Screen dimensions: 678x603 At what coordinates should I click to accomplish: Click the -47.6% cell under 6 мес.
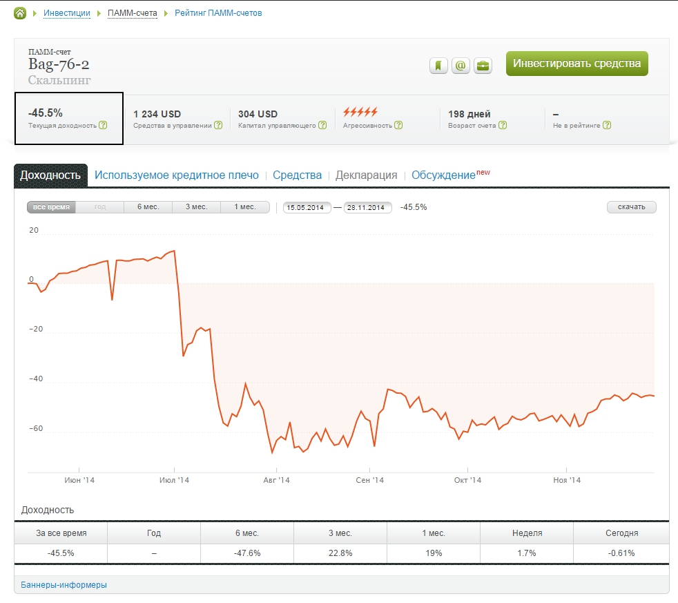point(247,553)
